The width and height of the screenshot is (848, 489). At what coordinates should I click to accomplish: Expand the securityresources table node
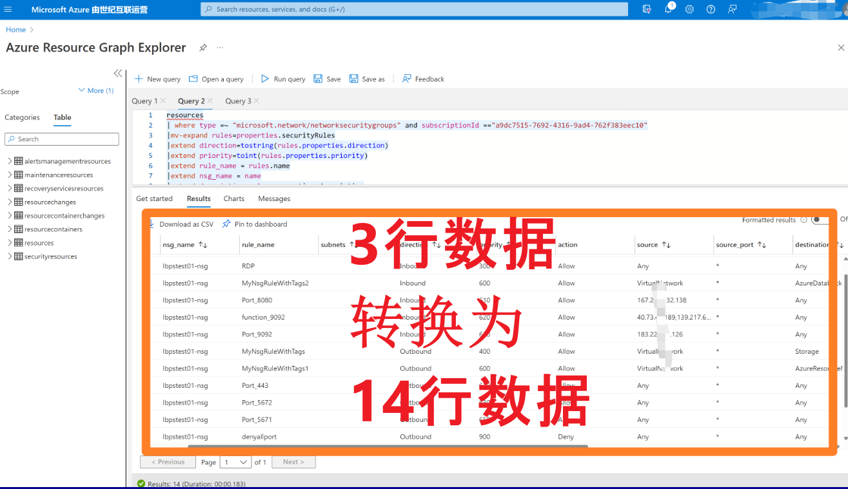pyautogui.click(x=10, y=256)
